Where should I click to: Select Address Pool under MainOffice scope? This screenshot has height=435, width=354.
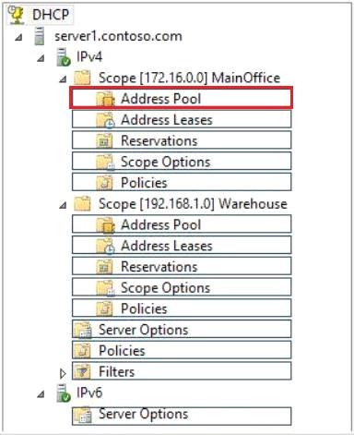182,98
